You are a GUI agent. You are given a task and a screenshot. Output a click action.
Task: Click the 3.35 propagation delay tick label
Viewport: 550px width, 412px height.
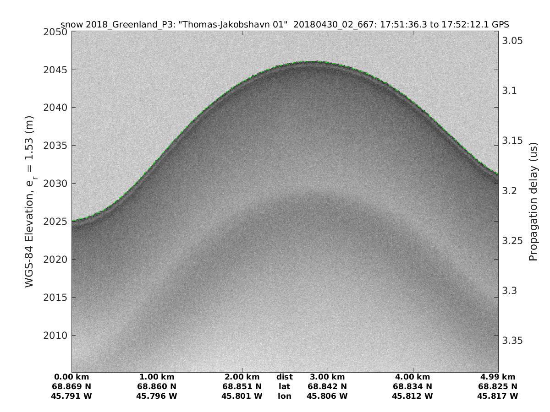coord(513,340)
